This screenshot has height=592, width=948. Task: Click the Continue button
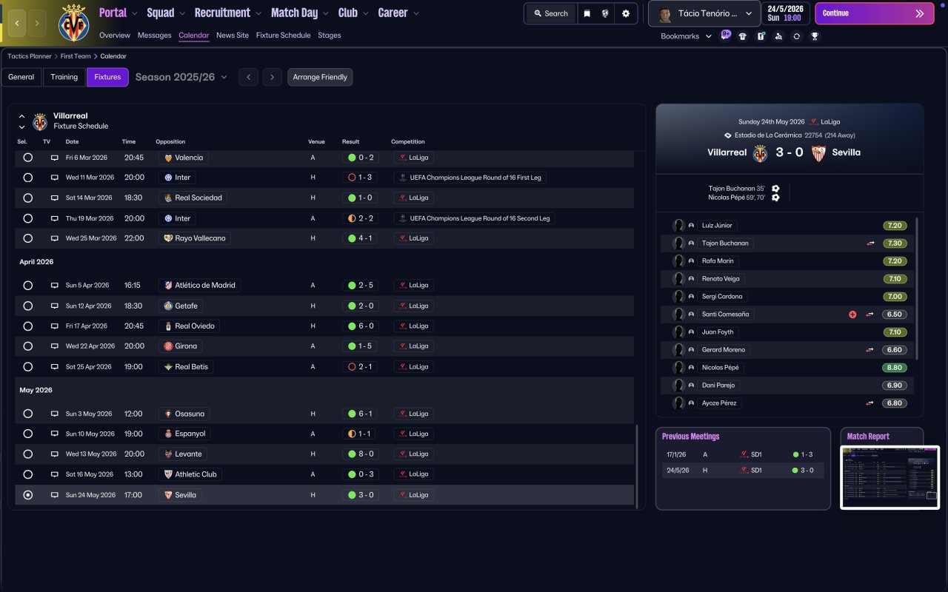[x=875, y=13]
